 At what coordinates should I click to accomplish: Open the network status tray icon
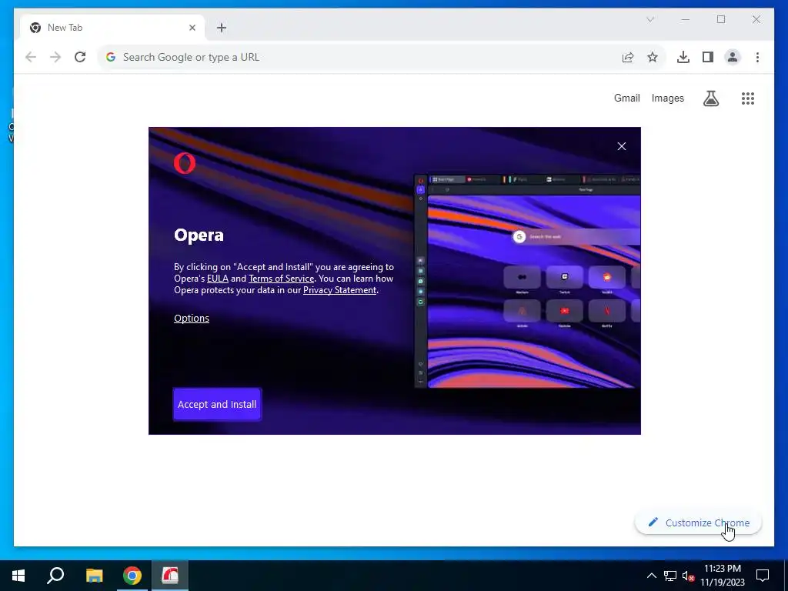point(670,576)
